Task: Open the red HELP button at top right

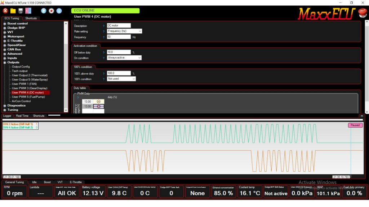Action: (362, 13)
